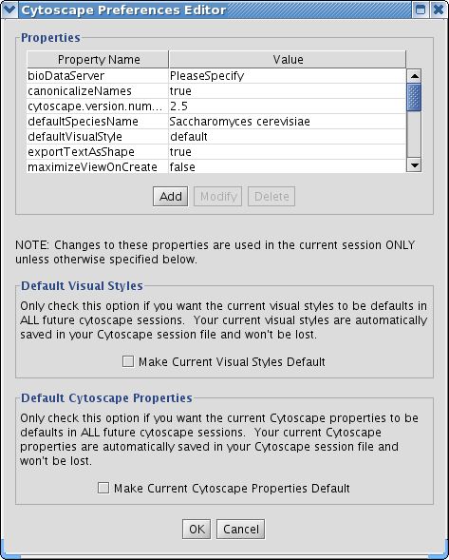This screenshot has height=560, width=449.
Task: Maximize the Preferences Editor window
Action: click(x=421, y=10)
